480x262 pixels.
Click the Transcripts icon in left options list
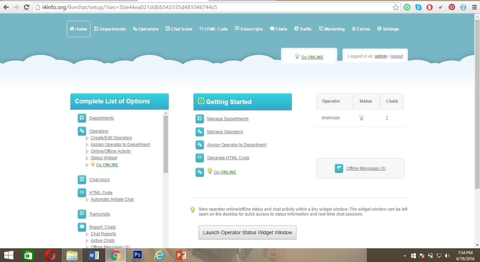point(82,214)
